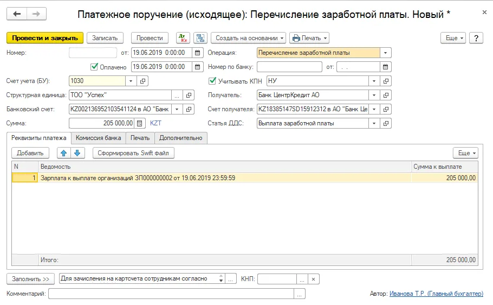Open the calendar for the bank number date
Screen dimensions: 493x305
pos(386,67)
